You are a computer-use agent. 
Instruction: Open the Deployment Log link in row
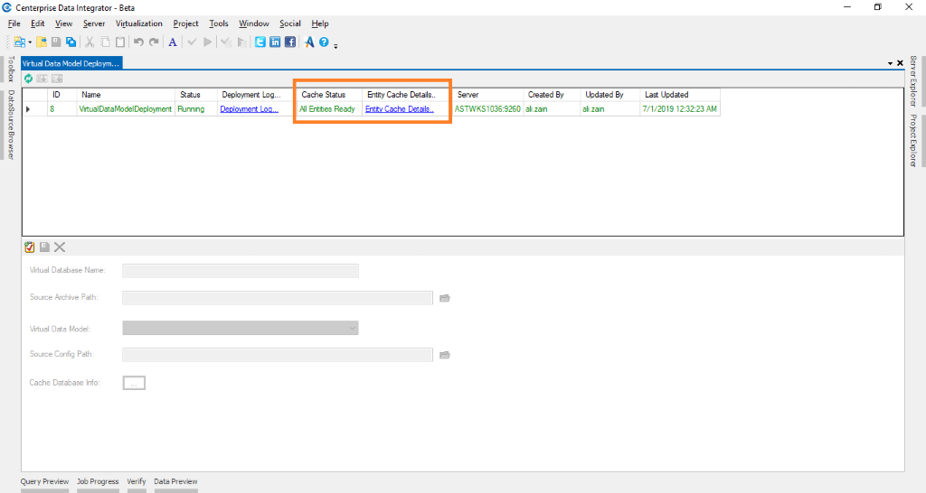pos(250,108)
